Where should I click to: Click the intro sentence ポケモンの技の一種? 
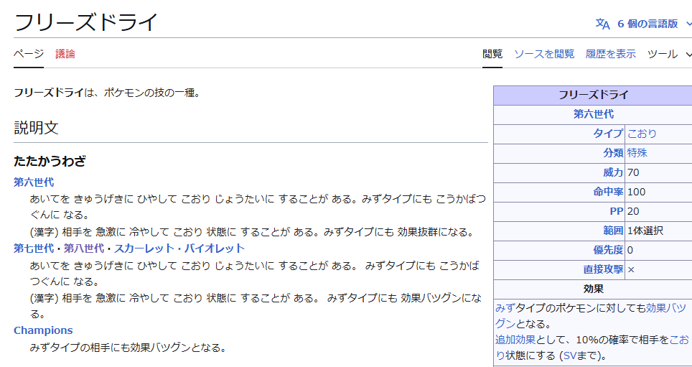click(x=151, y=93)
